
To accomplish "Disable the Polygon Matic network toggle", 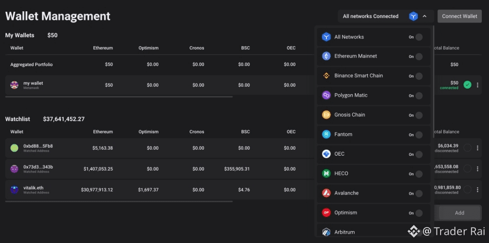I will click(418, 95).
